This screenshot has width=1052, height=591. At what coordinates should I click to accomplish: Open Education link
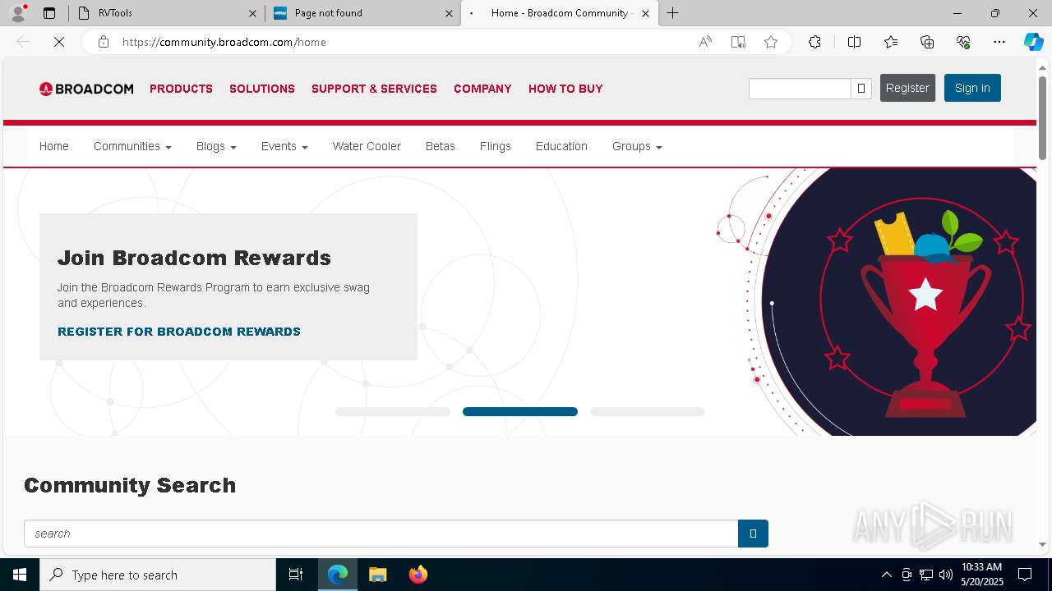[x=561, y=146]
